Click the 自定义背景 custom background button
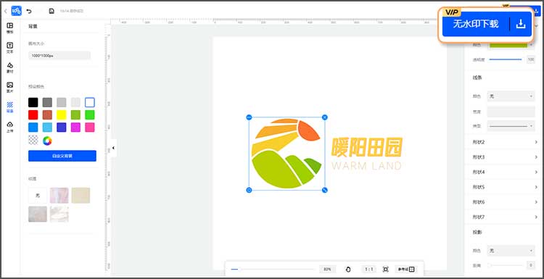Viewport: 544px width, 279px height. (62, 156)
